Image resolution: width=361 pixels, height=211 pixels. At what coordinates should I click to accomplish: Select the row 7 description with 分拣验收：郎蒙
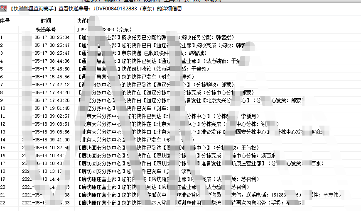click(x=156, y=85)
